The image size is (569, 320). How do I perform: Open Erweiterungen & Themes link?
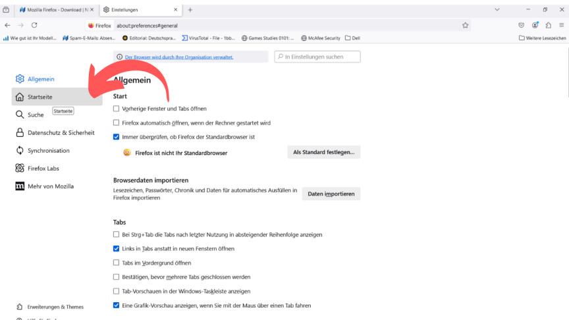(50, 307)
